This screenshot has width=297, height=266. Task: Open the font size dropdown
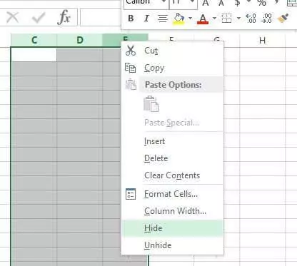[x=193, y=2]
